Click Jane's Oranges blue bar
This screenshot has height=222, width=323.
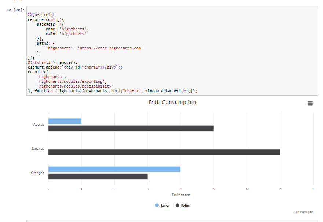pyautogui.click(x=114, y=169)
